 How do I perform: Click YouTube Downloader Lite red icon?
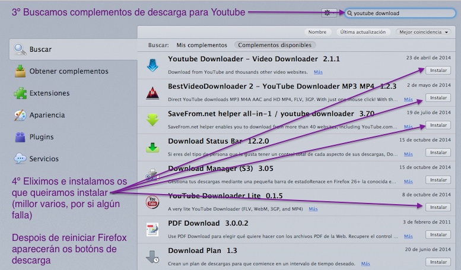pyautogui.click(x=152, y=202)
